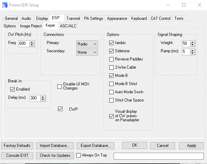Check Disable UI MOX Changes box
The height and width of the screenshot is (164, 207).
(x=59, y=86)
